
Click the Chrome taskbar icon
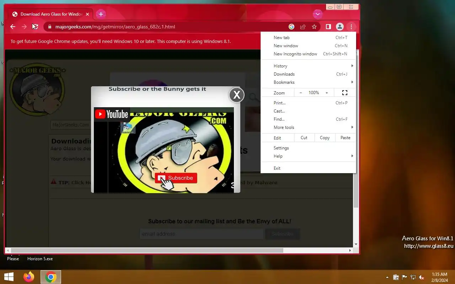(51, 277)
